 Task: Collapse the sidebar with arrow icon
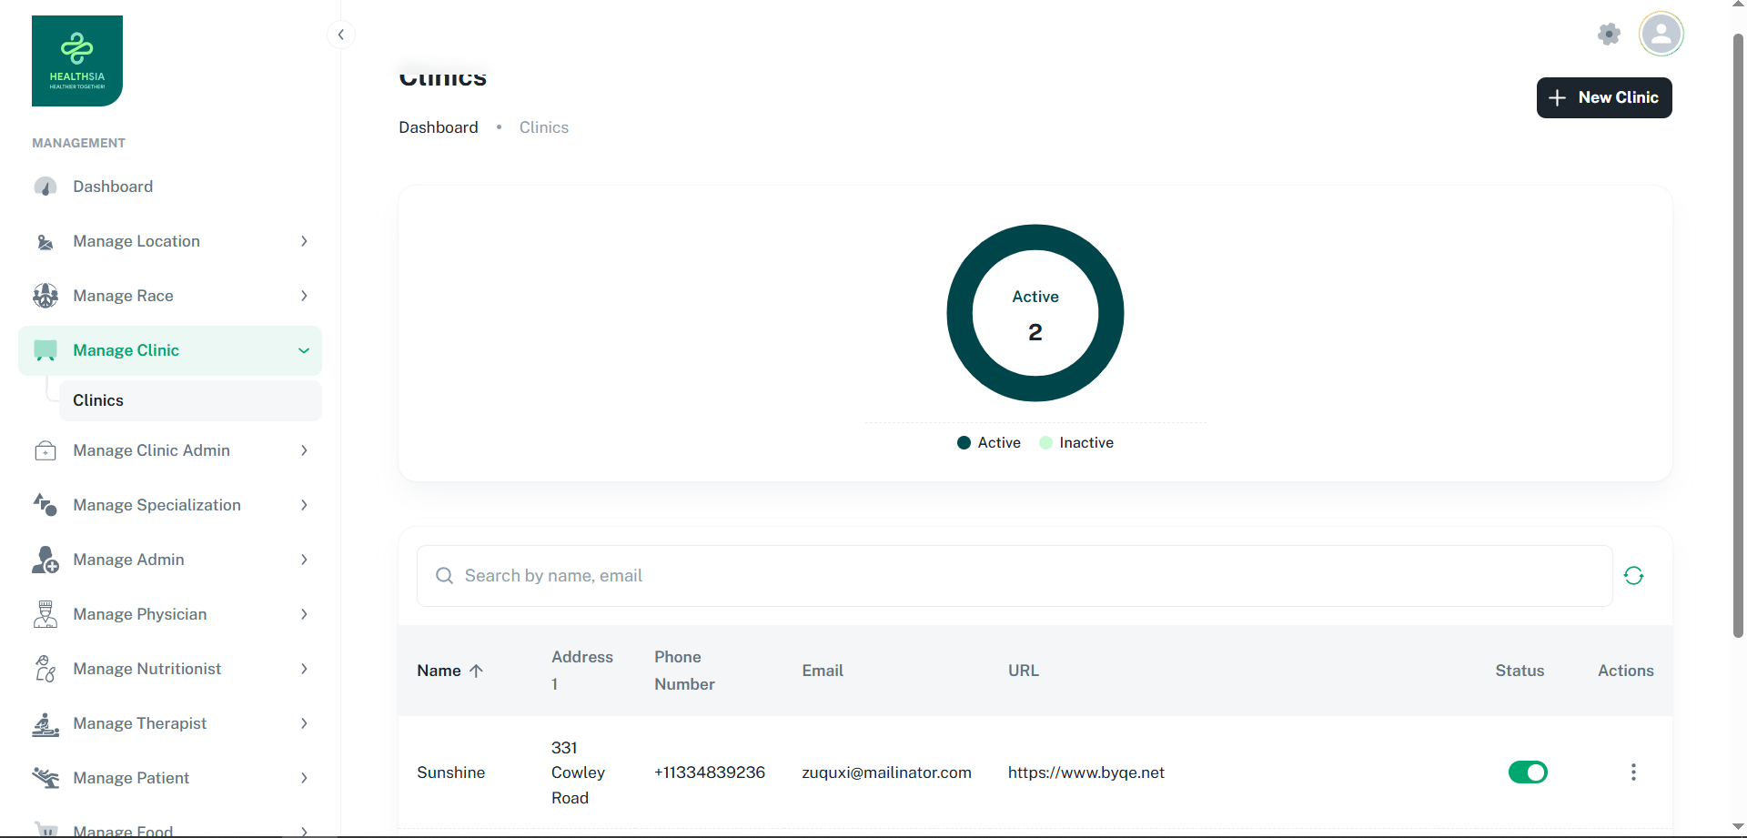point(340,35)
